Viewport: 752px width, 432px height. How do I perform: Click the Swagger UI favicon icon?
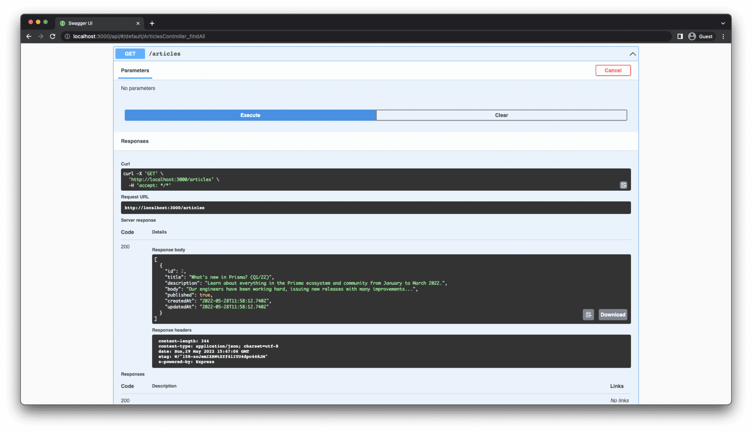[x=63, y=23]
